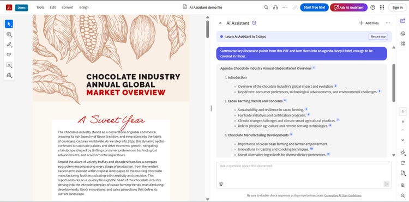Click the fit page display icon

pos(403,153)
